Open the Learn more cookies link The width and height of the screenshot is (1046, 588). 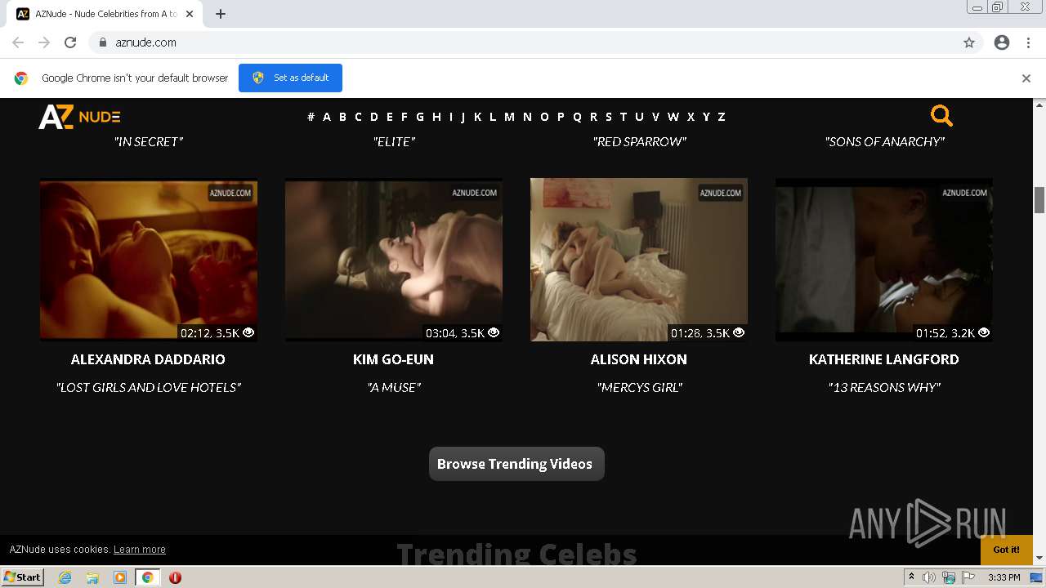pos(140,550)
